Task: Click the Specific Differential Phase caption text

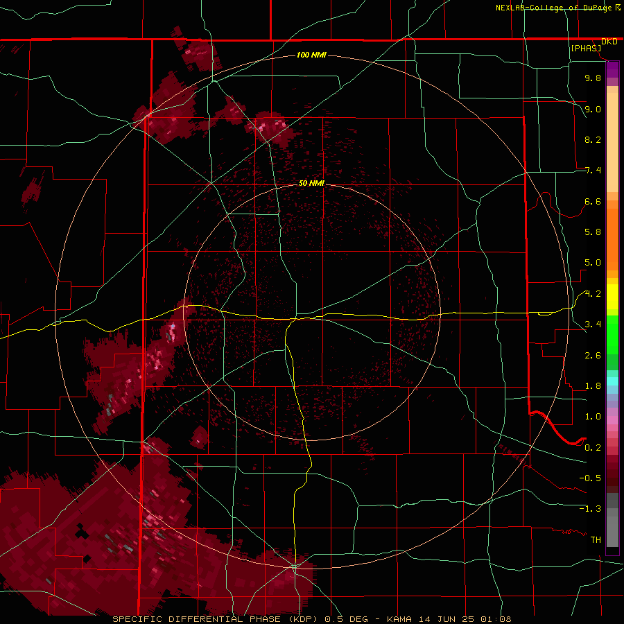Action: tap(311, 619)
